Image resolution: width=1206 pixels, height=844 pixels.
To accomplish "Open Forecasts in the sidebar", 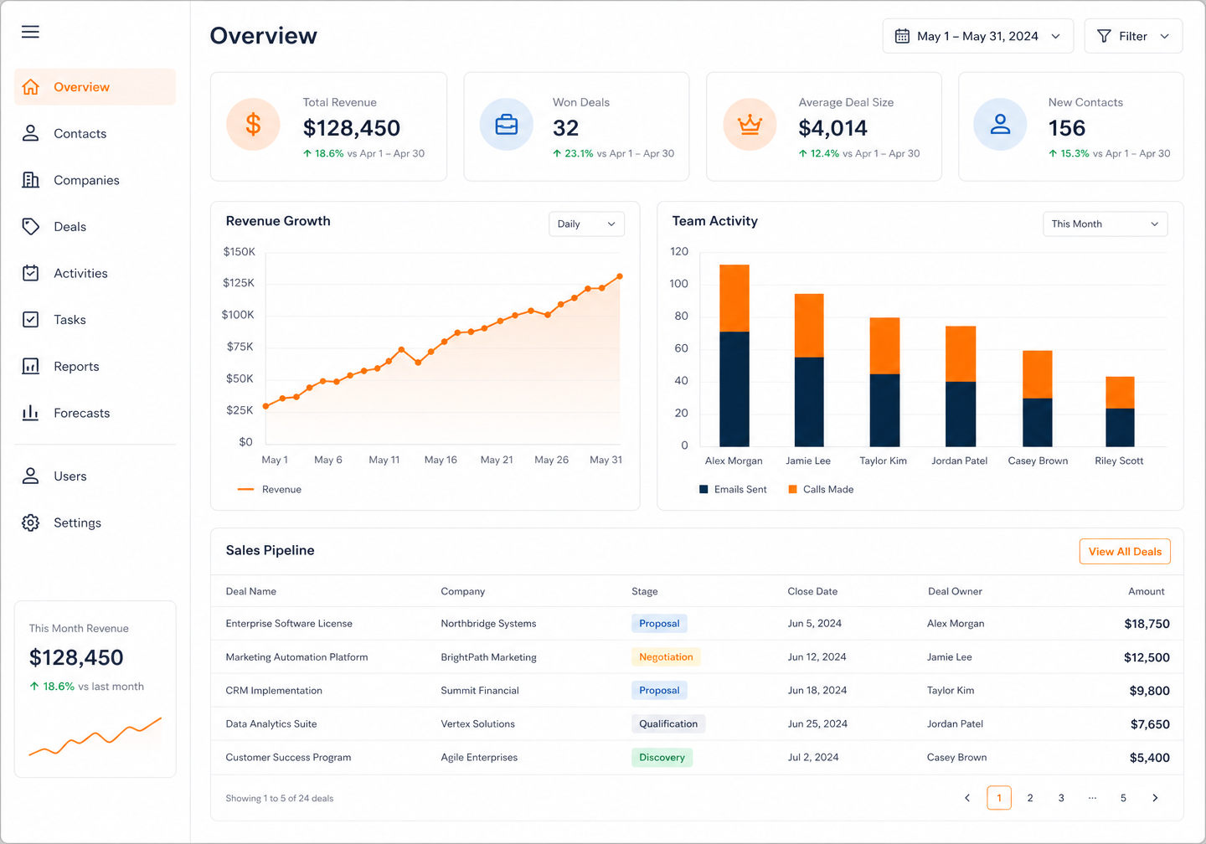I will (95, 413).
